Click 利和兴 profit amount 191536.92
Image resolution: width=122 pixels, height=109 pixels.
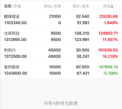[108, 50]
